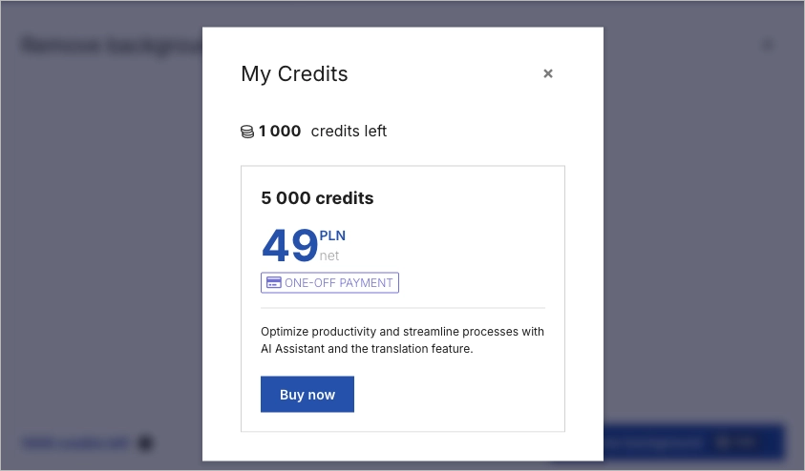The width and height of the screenshot is (805, 471).
Task: Select the 5 000 credits package heading
Action: pyautogui.click(x=317, y=198)
